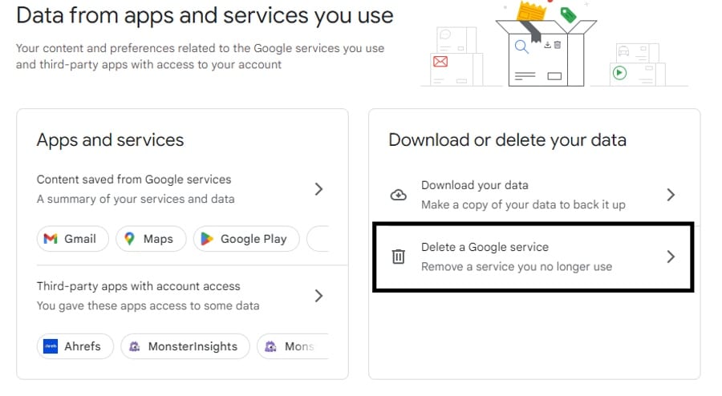Open the MonsterInsights app chip
The height and width of the screenshot is (396, 722).
coord(185,346)
